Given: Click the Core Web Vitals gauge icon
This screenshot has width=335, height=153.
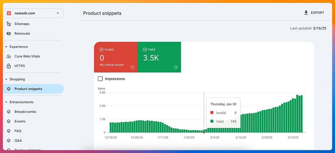Looking at the screenshot, I should tap(9, 56).
